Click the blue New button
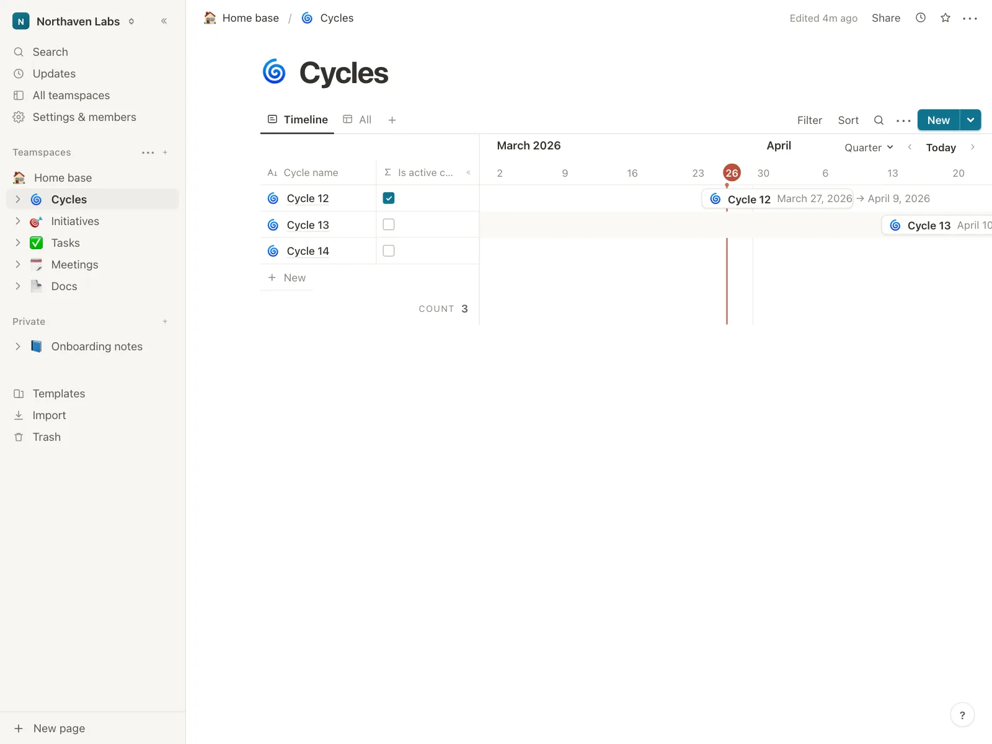The height and width of the screenshot is (744, 992). tap(939, 120)
